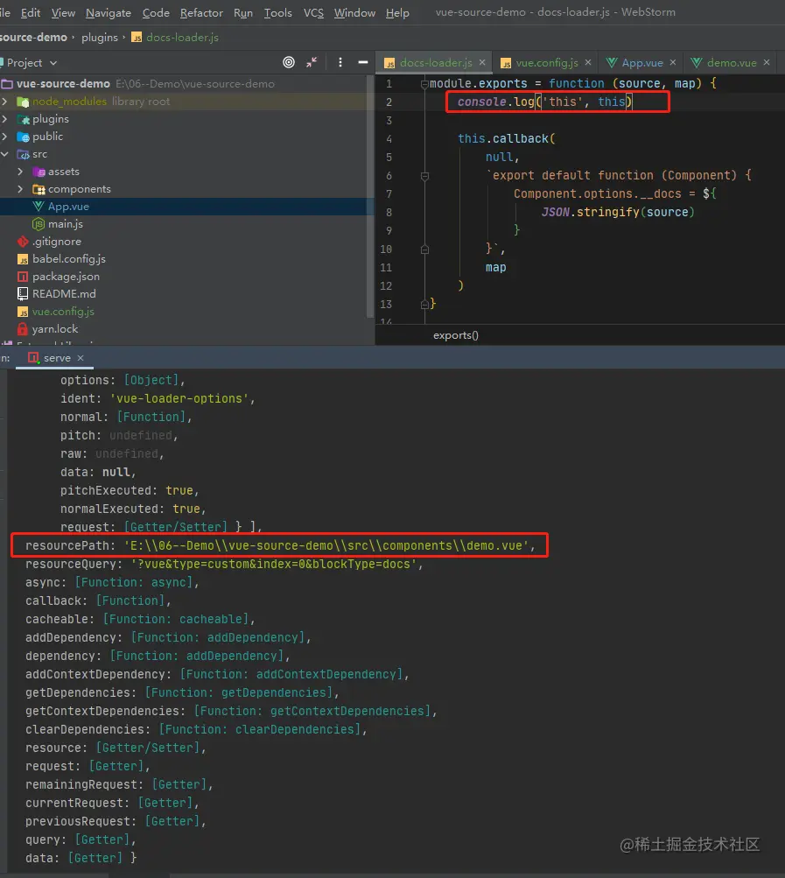
Task: Open the Project panel options (three dots)
Action: pos(340,62)
